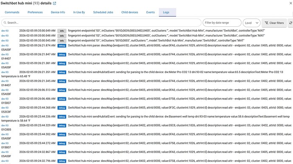Close the device details dialog

click(291, 3)
